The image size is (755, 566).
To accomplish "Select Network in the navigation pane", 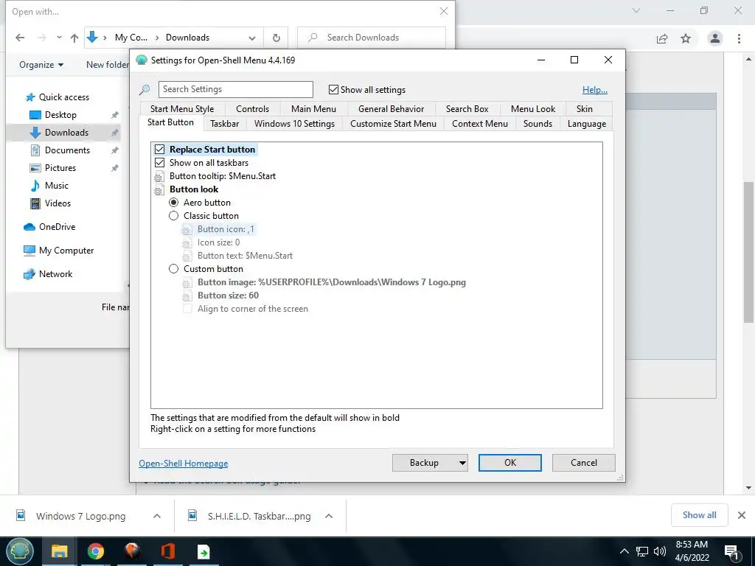I will (x=48, y=274).
